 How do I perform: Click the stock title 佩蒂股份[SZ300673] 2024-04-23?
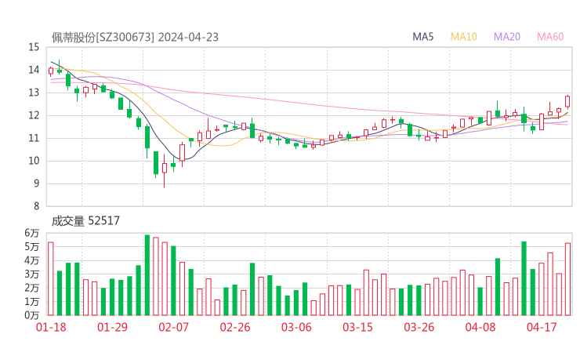click(135, 38)
